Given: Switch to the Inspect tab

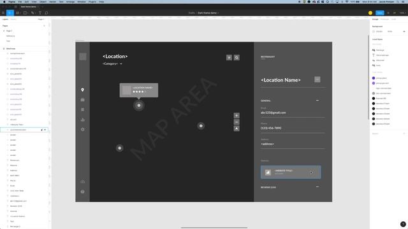Looking at the screenshot, I should click(394, 19).
